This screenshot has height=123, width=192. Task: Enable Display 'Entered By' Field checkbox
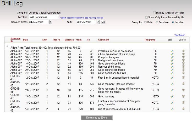tap(154, 13)
